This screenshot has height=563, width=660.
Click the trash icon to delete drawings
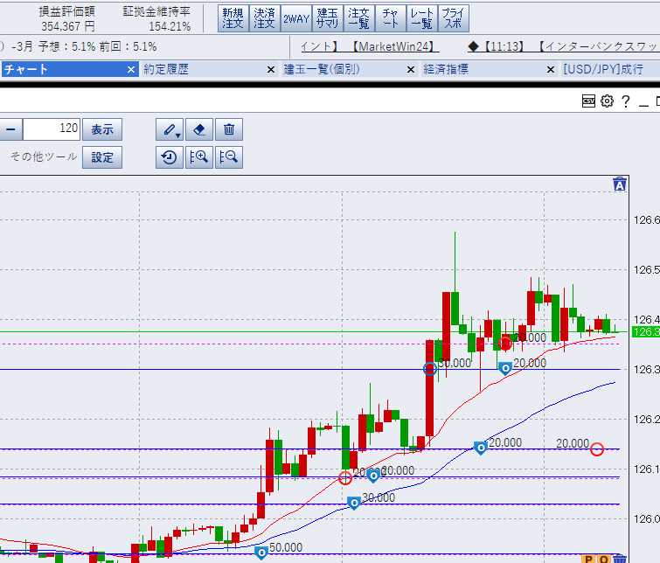click(x=229, y=129)
